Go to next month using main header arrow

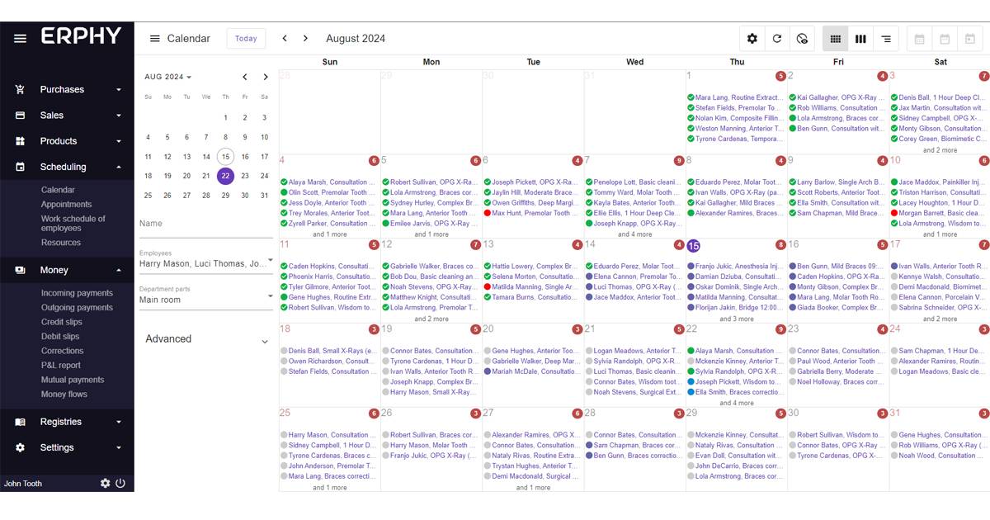click(305, 39)
